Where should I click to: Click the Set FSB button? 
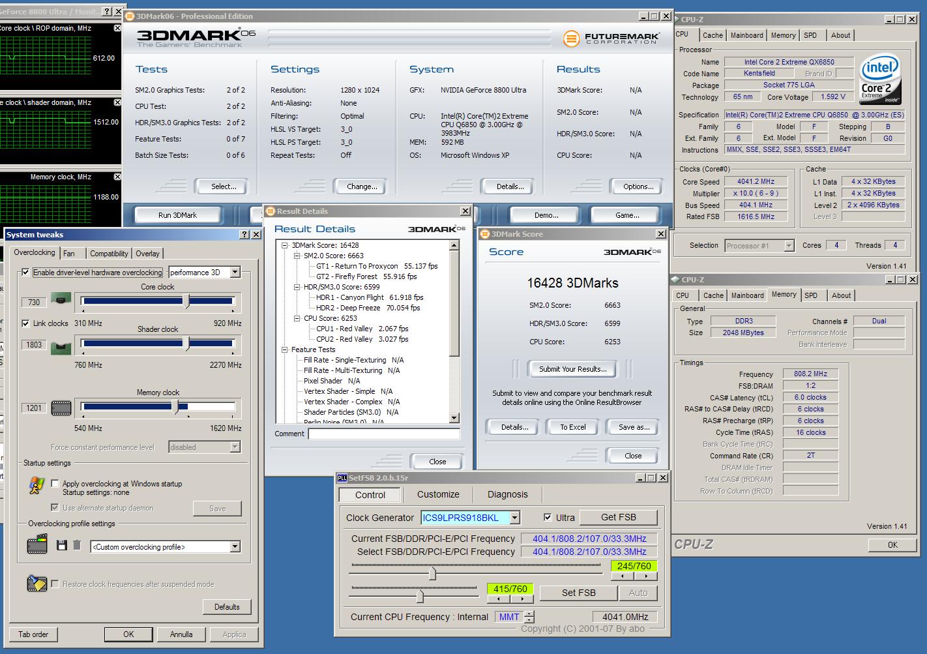pos(578,593)
